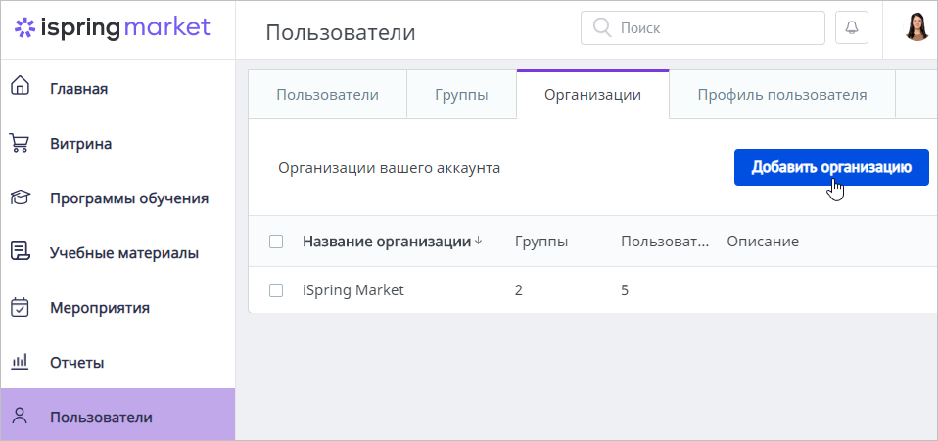The image size is (938, 441).
Task: Click the Описание column header
Action: point(763,242)
